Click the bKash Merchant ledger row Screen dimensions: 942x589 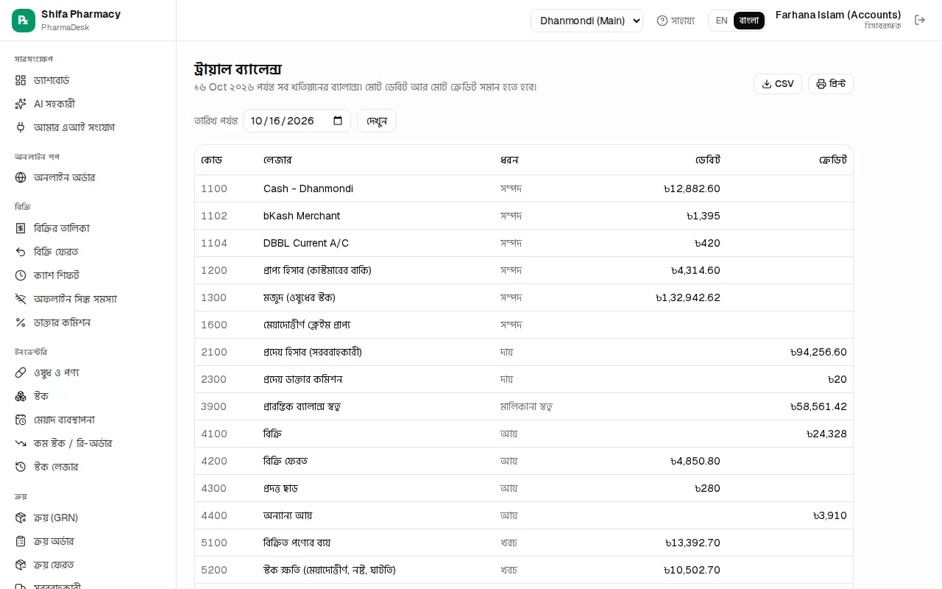(524, 216)
